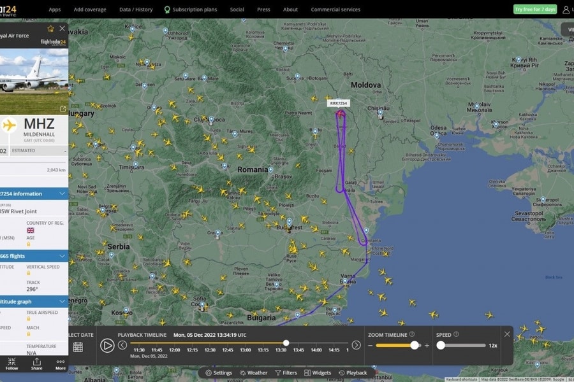Select the Sofia airport pin
The height and width of the screenshot is (382, 574).
[202, 305]
